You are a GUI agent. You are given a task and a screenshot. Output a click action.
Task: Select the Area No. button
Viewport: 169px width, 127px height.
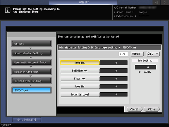tap(80, 63)
